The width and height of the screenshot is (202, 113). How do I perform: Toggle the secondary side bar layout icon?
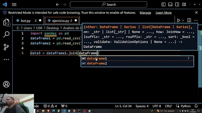(x=177, y=4)
